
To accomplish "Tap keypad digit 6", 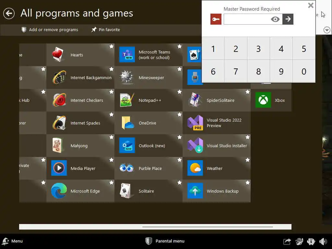I will 213,71.
